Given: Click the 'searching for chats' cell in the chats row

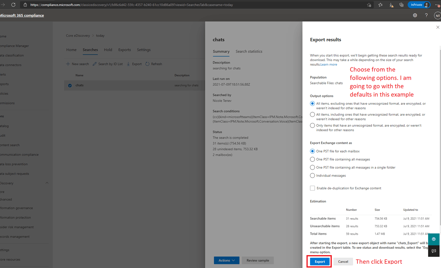Looking at the screenshot, I should [186, 85].
